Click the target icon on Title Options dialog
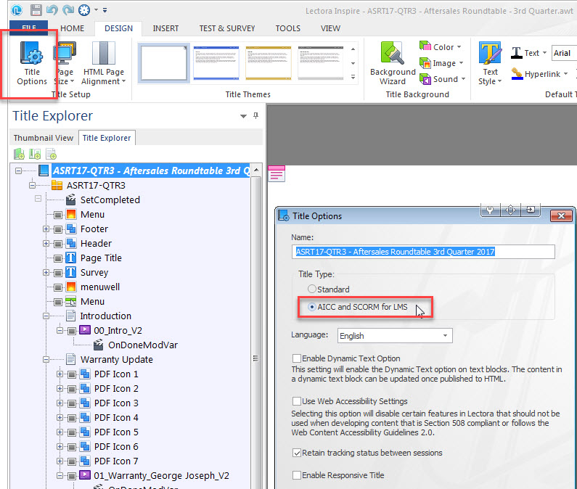Screen dimensions: 577x489 510,210
